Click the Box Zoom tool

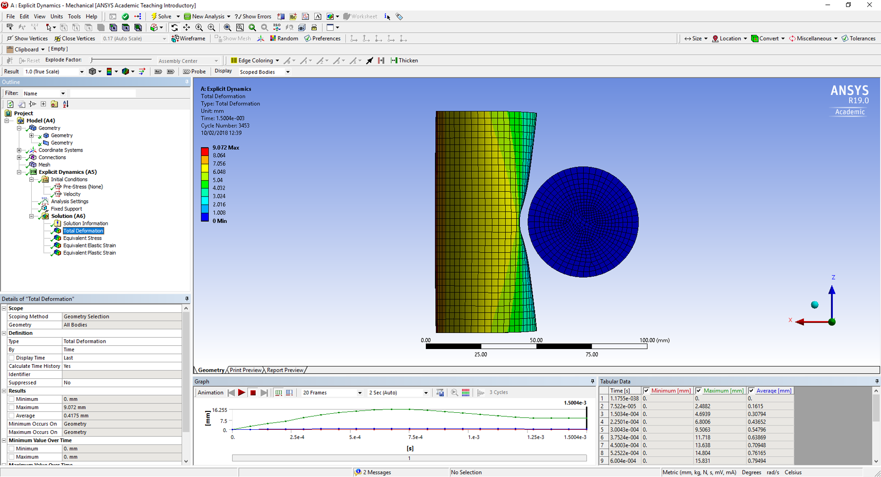pyautogui.click(x=211, y=27)
